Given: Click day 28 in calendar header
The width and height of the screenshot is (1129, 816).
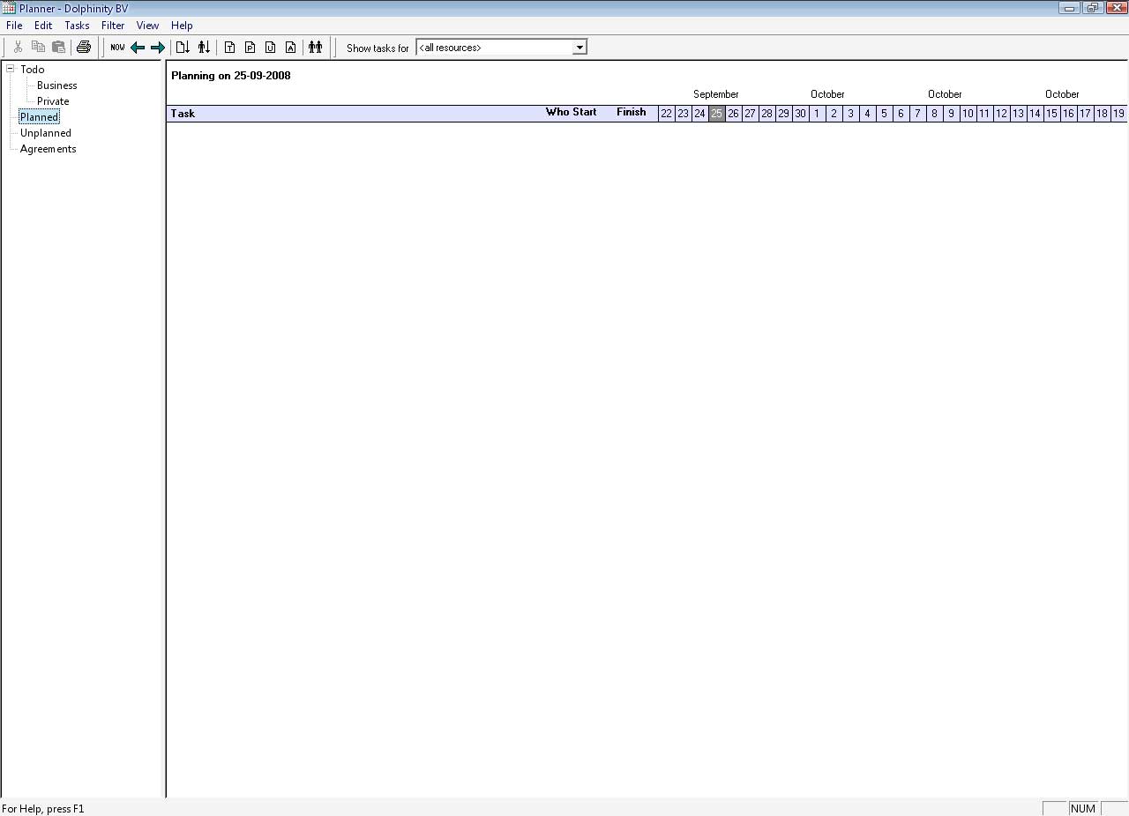Looking at the screenshot, I should coord(766,114).
